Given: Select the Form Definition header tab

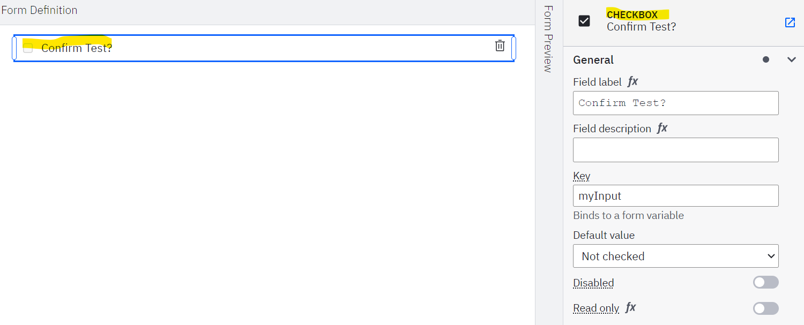Looking at the screenshot, I should tap(39, 10).
